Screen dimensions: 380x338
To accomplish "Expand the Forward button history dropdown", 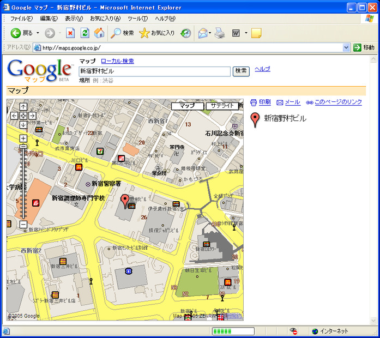I will point(59,33).
